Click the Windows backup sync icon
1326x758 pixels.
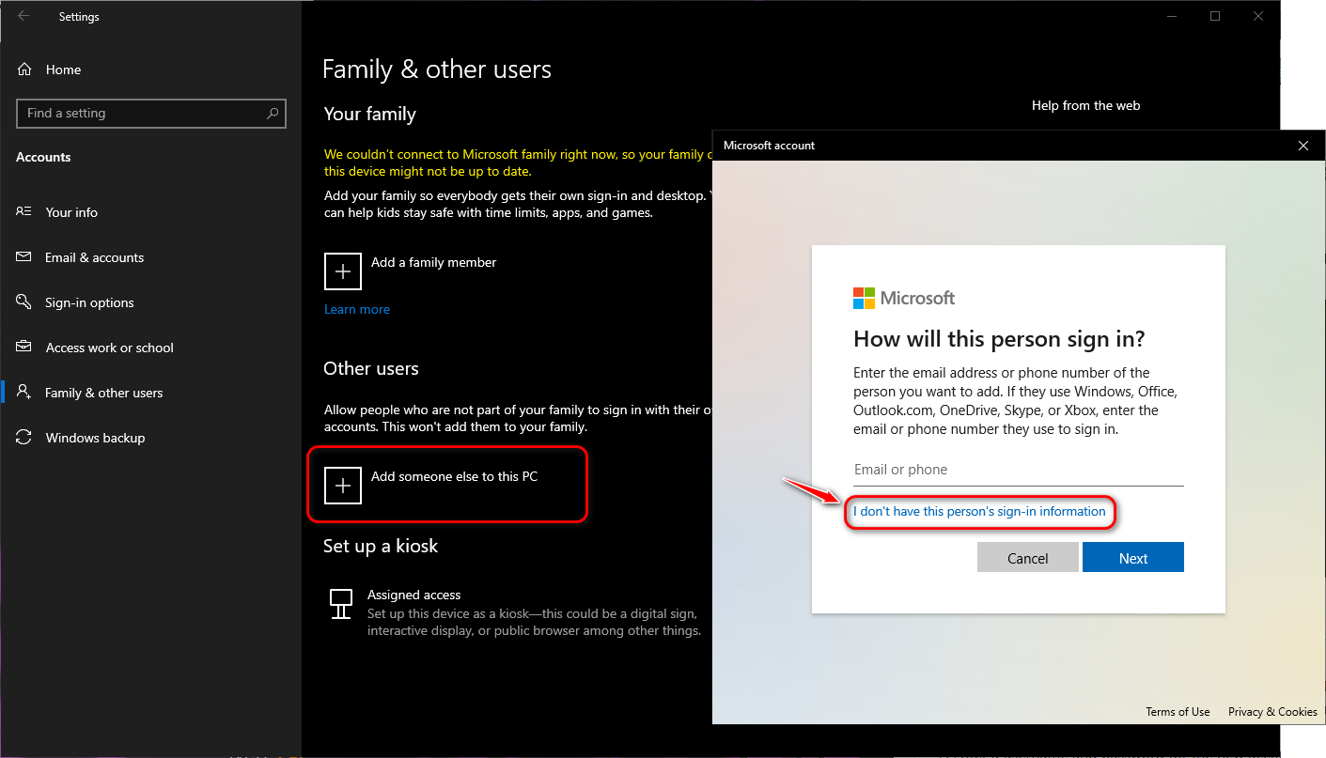[24, 438]
